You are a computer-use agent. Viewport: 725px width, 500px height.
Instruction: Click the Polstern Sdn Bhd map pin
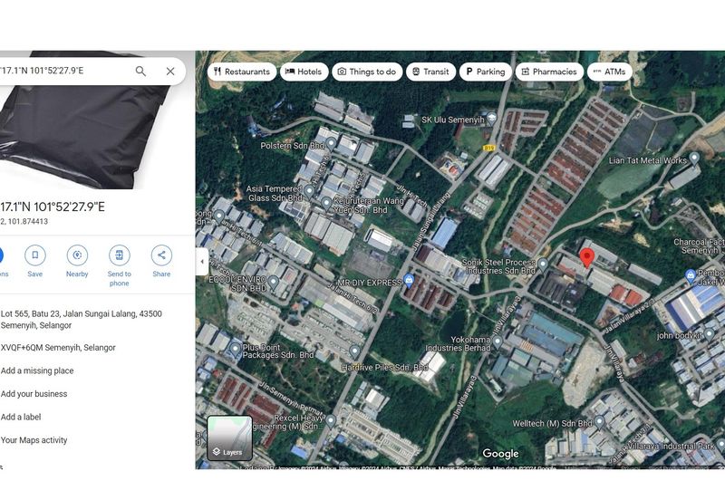331,144
